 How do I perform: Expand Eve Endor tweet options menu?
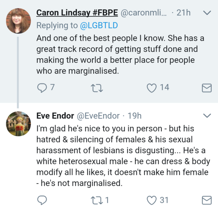(x=206, y=116)
